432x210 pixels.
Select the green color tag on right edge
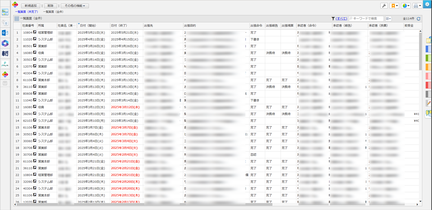click(x=428, y=58)
